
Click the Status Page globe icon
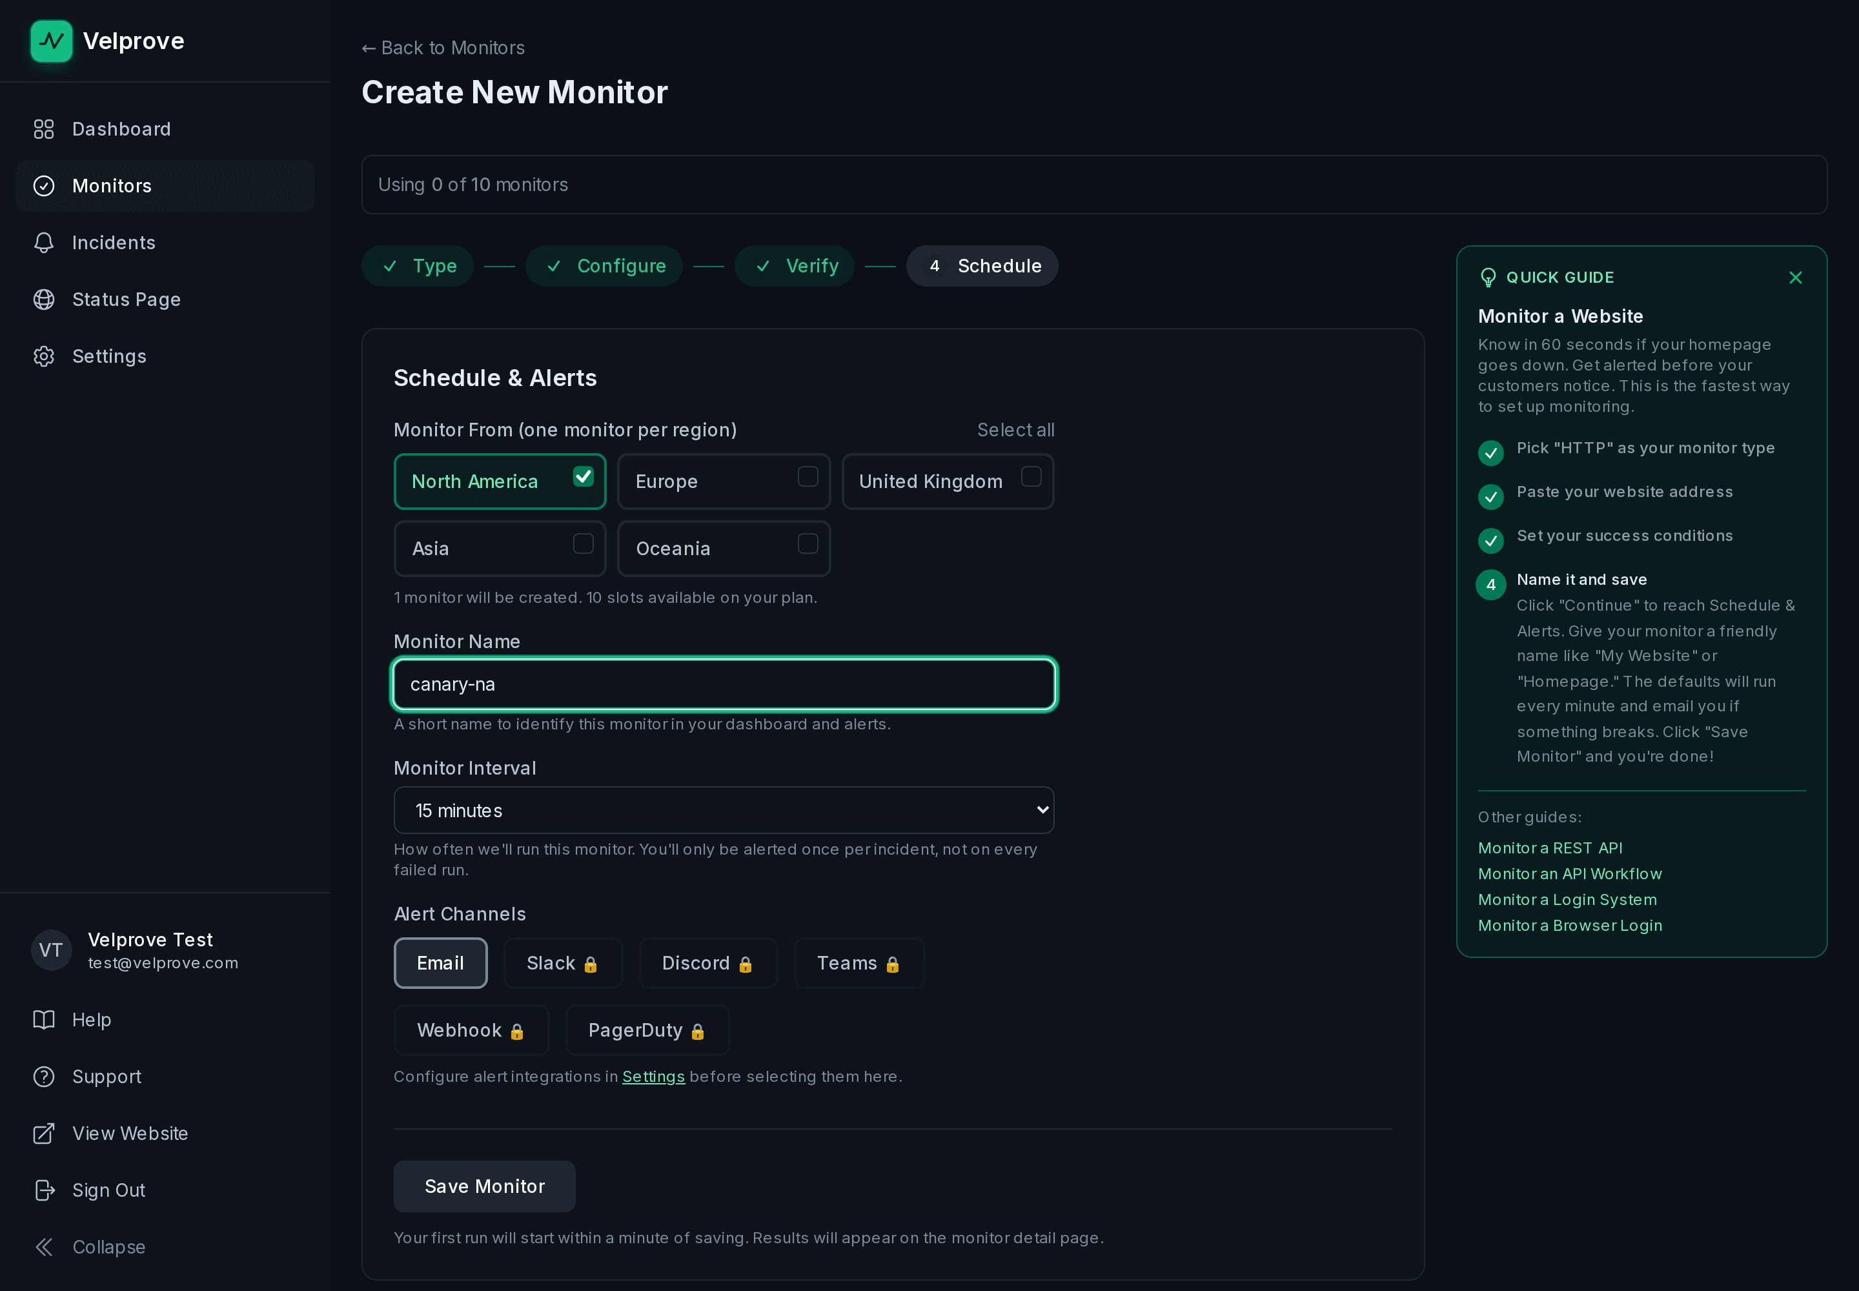[44, 300]
